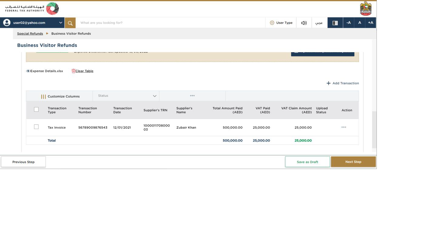Click the VAT Claim Amount (AED) header

pos(296,110)
